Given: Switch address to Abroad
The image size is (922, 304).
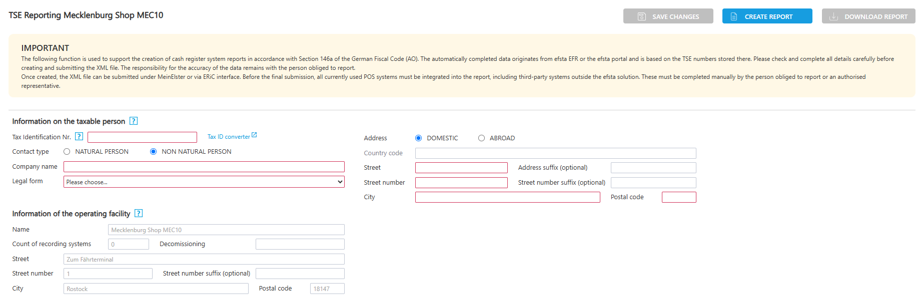Looking at the screenshot, I should pos(481,138).
